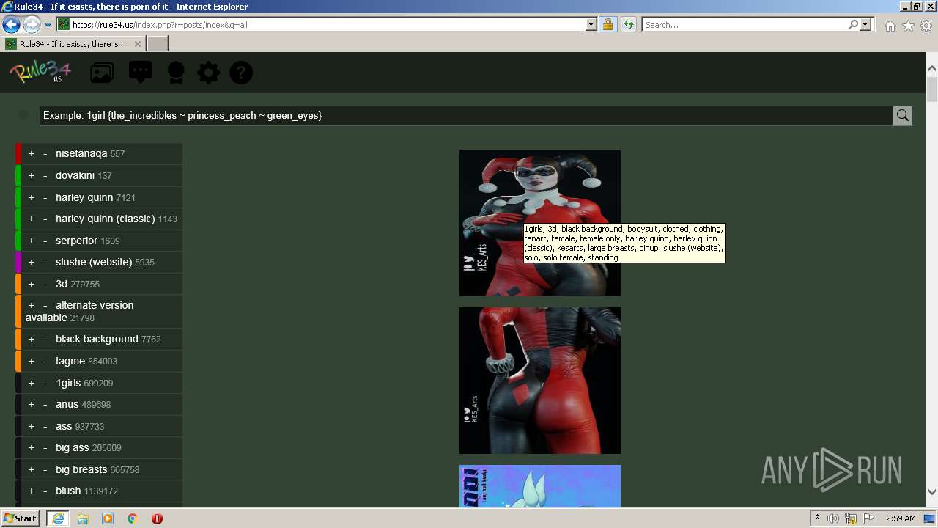Click the magnifier search button beside tag field
938x528 pixels.
[902, 115]
